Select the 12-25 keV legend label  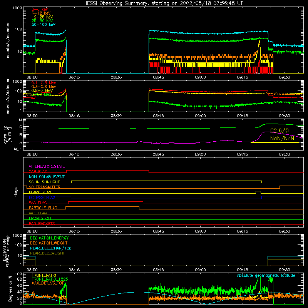click(42, 17)
